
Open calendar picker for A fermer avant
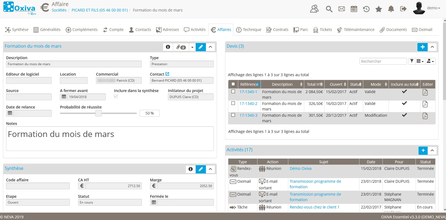[x=64, y=97]
